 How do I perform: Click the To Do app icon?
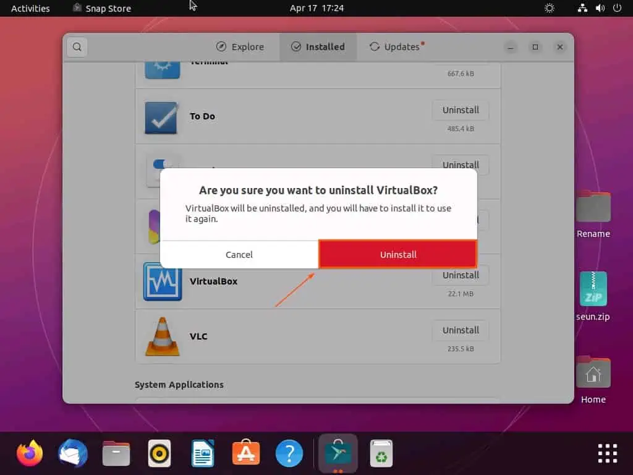pyautogui.click(x=162, y=117)
